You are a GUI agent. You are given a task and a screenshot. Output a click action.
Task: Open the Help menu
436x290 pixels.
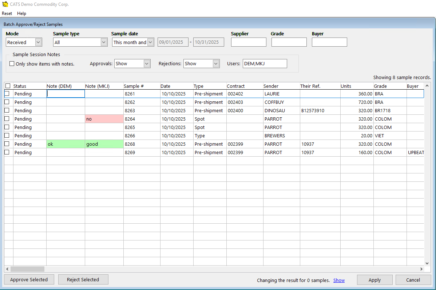pyautogui.click(x=21, y=13)
